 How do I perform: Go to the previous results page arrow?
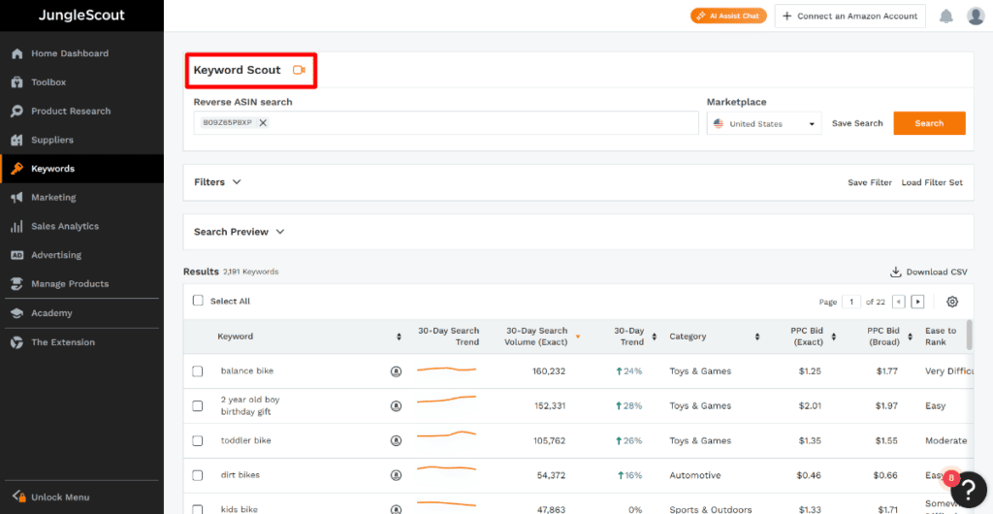click(x=898, y=302)
